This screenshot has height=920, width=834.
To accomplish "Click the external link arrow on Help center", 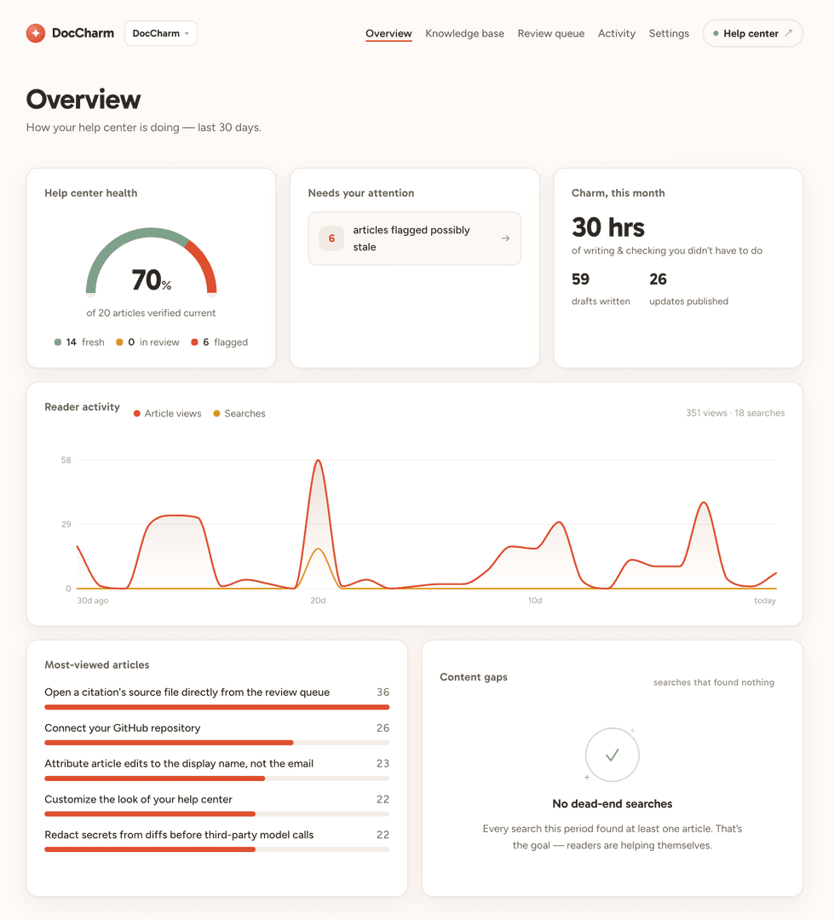I will pos(788,33).
